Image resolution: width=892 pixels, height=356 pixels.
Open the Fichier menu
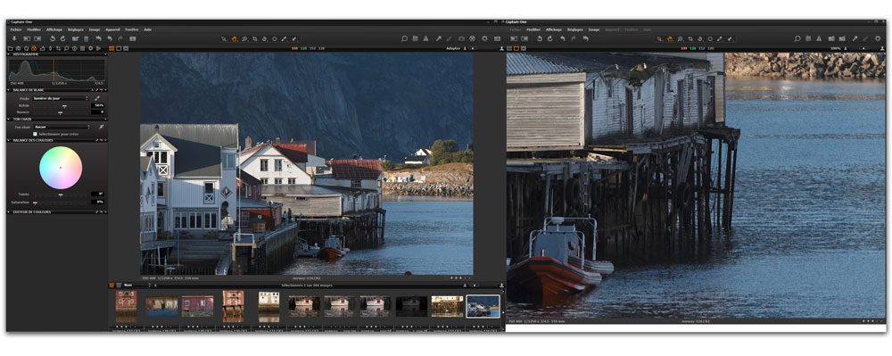tap(16, 29)
